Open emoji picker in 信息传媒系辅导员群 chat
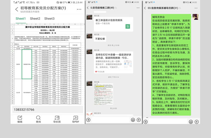 pyautogui.click(x=191, y=122)
